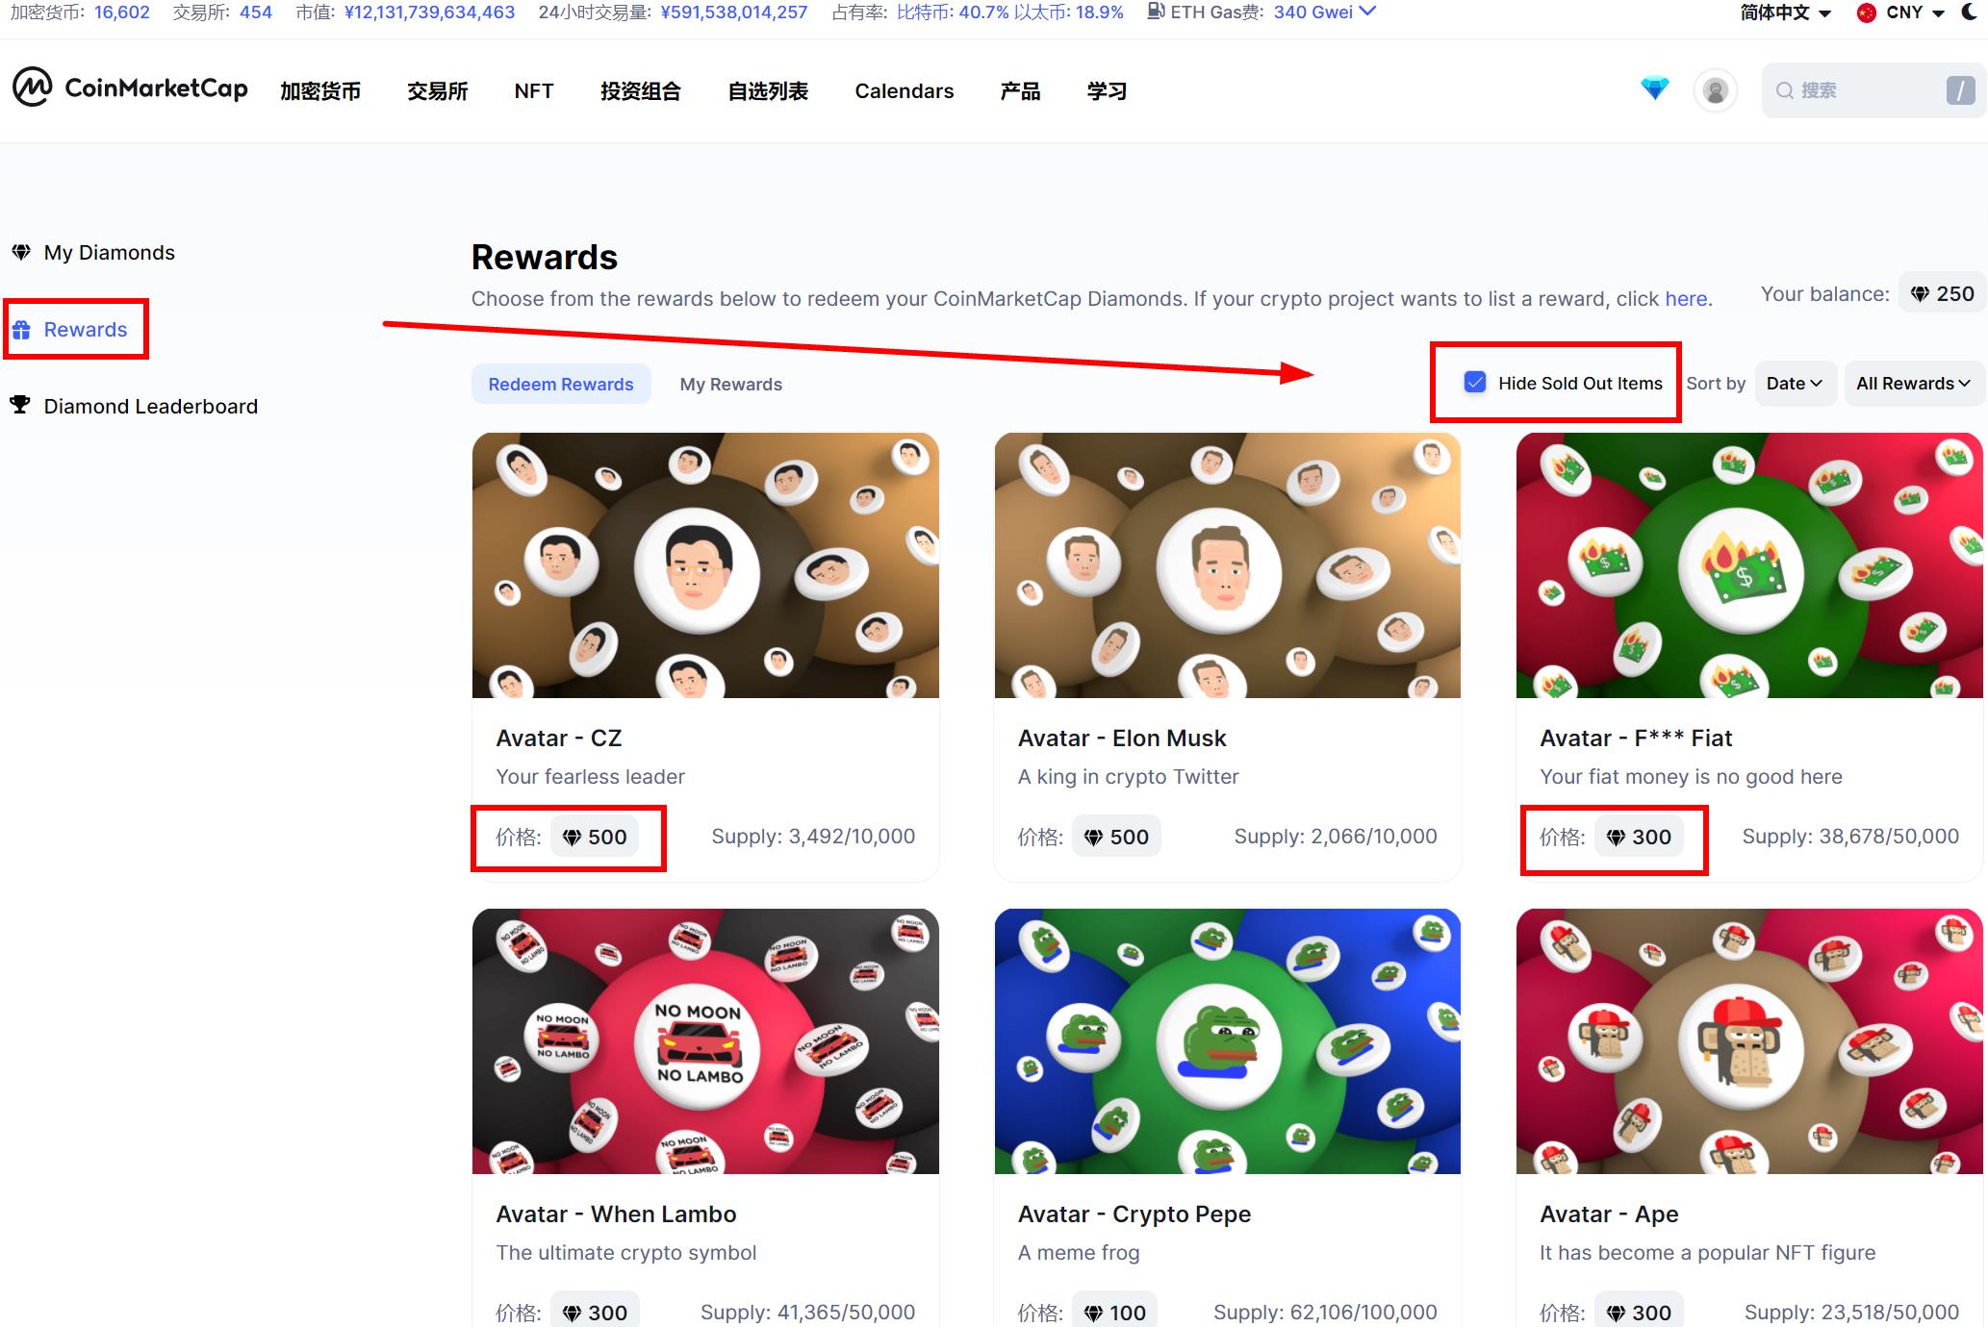Click diamond icon in Avatar - Crypto Pepe price
Image resolution: width=1988 pixels, height=1327 pixels.
point(1093,1314)
